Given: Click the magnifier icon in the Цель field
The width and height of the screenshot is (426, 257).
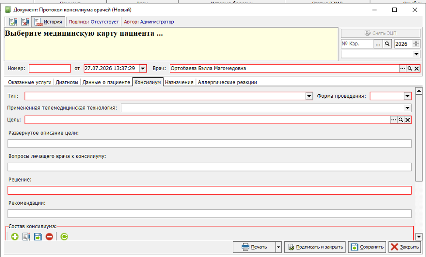Looking at the screenshot, I should 401,120.
